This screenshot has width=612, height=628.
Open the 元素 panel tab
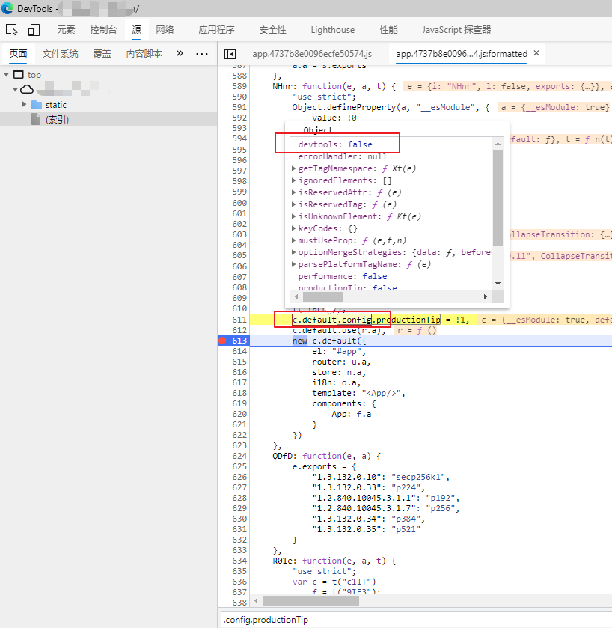click(x=66, y=30)
